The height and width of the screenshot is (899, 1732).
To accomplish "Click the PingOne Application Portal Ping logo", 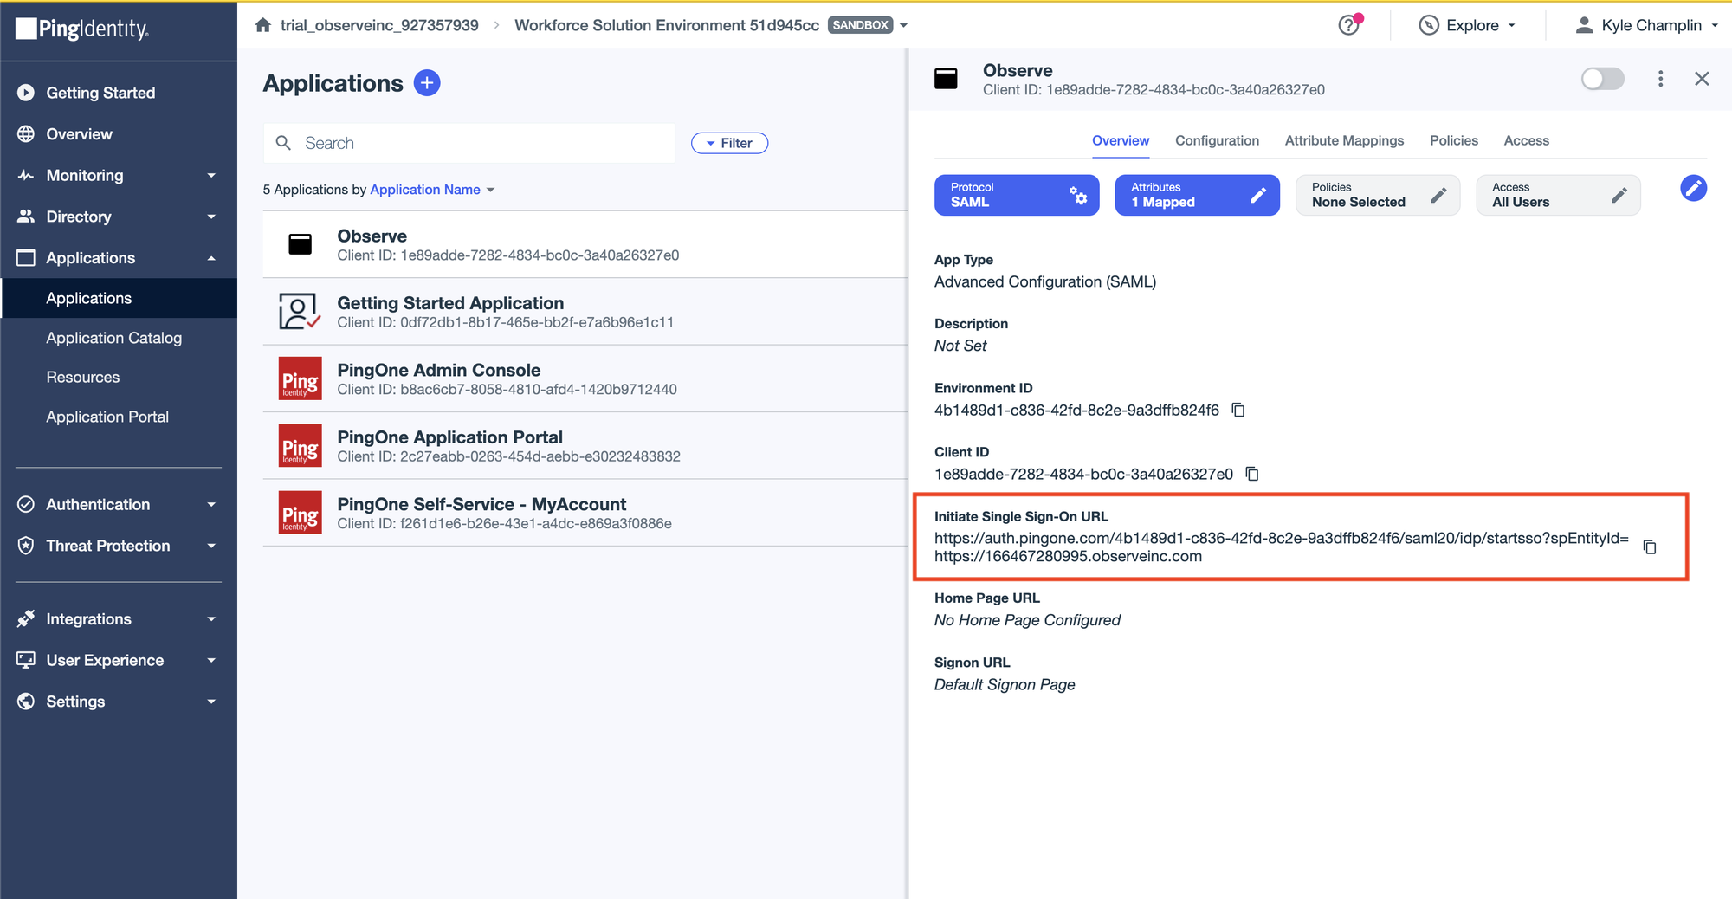I will 300,445.
